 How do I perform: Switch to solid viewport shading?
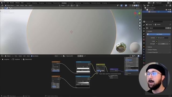135,5
